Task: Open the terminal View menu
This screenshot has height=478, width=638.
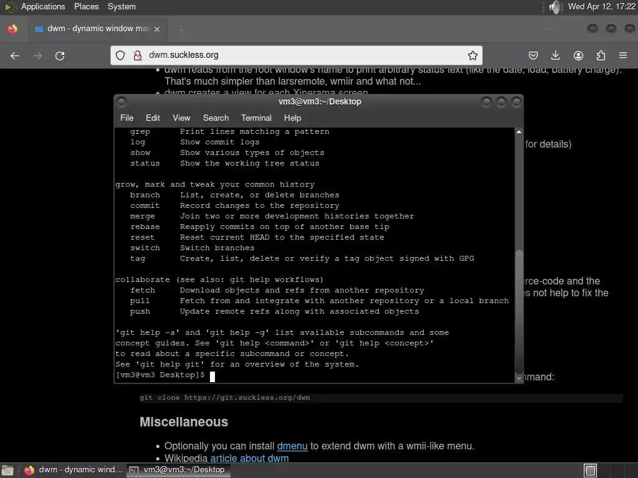Action: [x=181, y=118]
